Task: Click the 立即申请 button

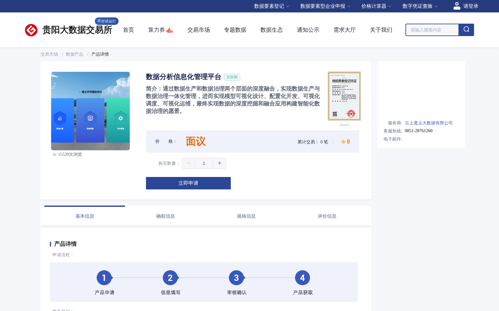Action: 188,183
